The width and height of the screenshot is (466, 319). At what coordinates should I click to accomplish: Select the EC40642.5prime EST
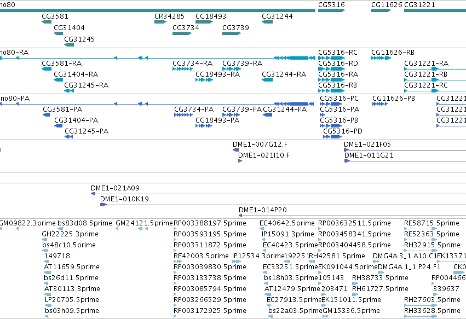click(262, 229)
